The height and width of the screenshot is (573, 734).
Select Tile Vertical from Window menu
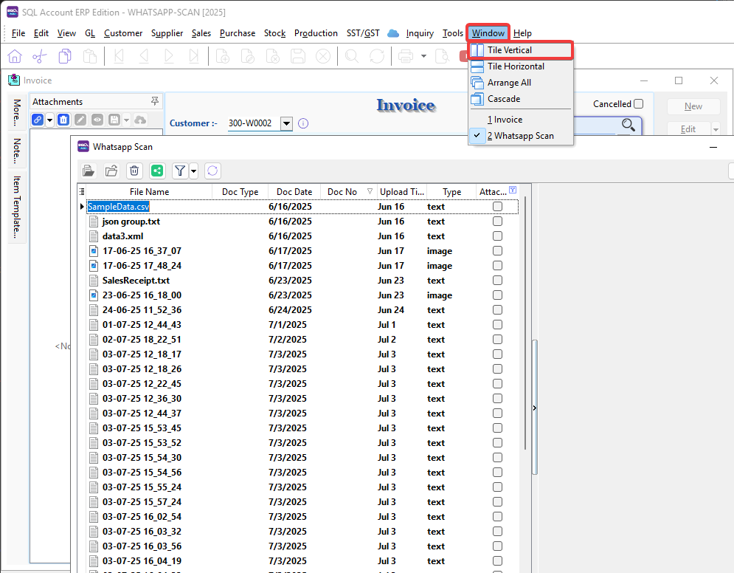509,50
